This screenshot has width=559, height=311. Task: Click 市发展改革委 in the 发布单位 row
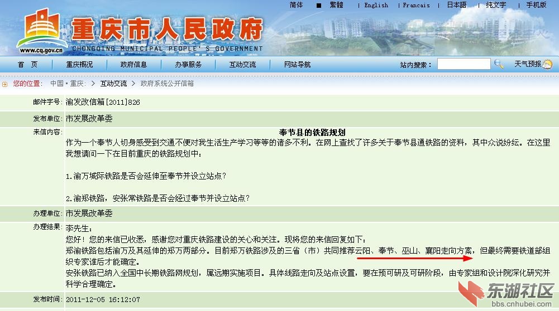(89, 119)
